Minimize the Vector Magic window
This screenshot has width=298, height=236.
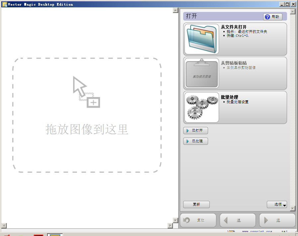[282, 4]
